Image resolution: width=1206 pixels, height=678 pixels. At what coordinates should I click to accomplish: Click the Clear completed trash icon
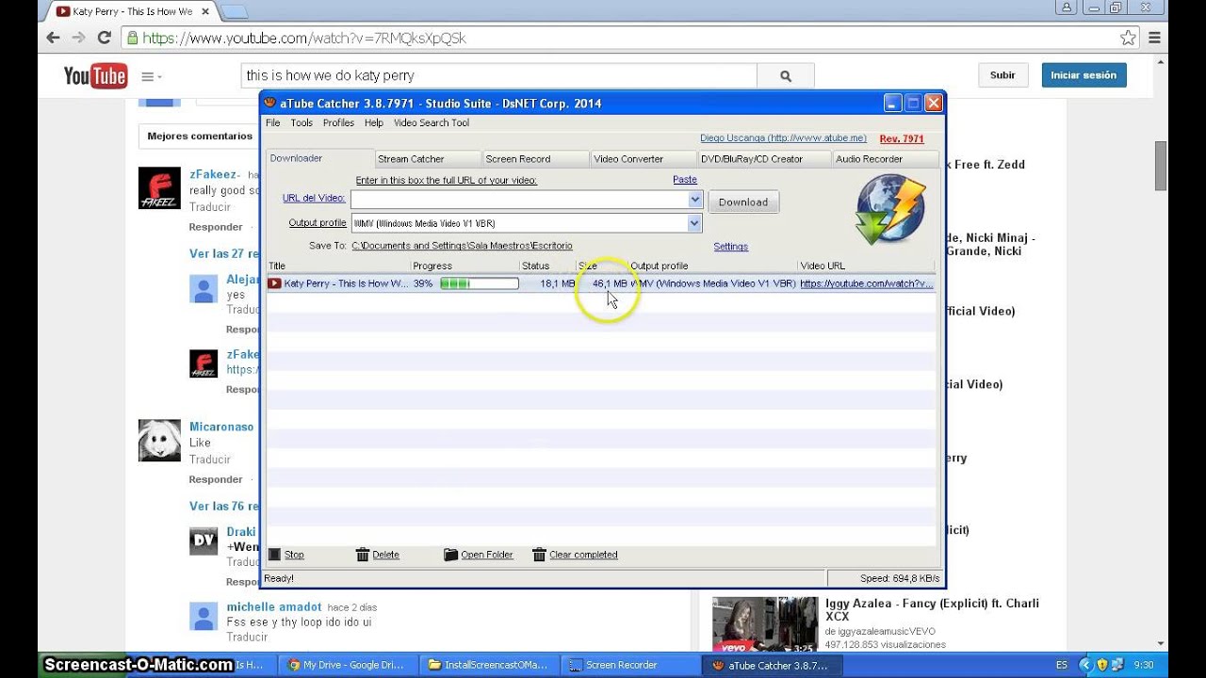pos(539,555)
